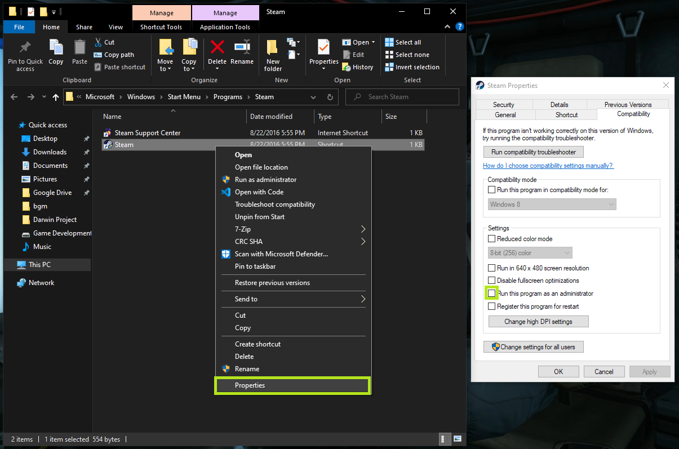This screenshot has height=449, width=679.
Task: Switch to the Security tab
Action: [x=503, y=105]
